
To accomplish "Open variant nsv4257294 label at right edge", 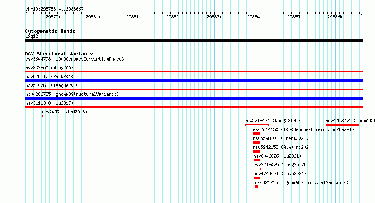I will coord(350,121).
